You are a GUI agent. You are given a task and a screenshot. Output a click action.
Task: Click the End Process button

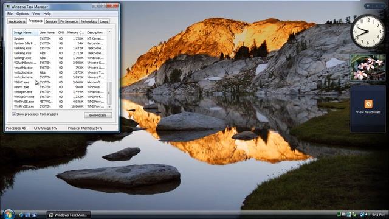(x=98, y=115)
